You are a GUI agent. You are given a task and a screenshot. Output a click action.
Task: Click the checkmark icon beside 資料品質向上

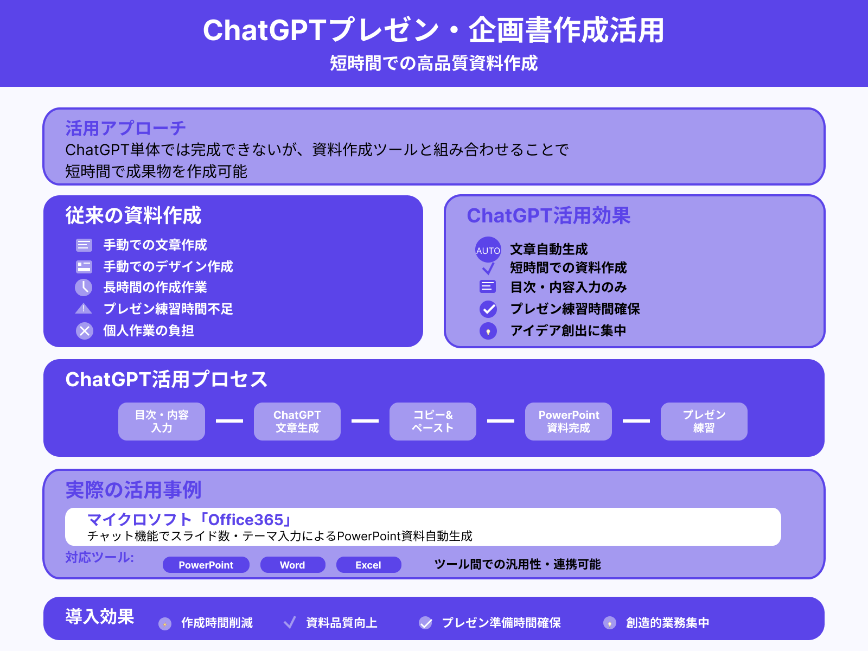click(x=290, y=622)
